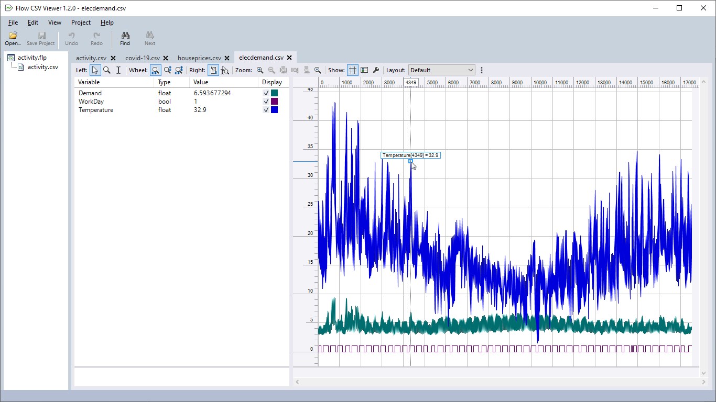Select the Left-button magnifier zoom tool
The image size is (716, 402).
click(107, 70)
